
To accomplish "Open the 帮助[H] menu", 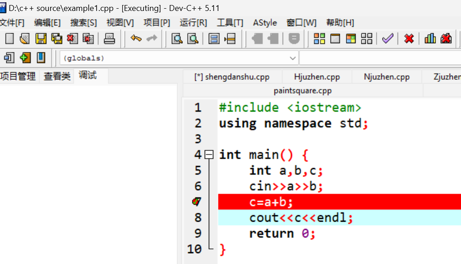I will pos(340,23).
